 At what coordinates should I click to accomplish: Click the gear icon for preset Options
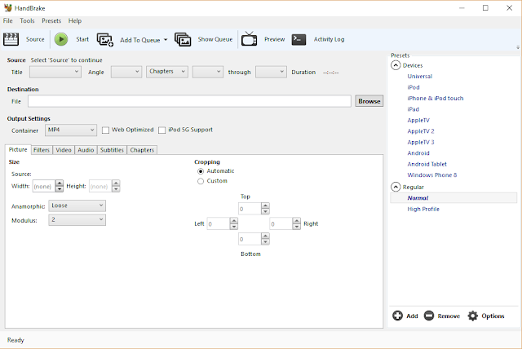tap(473, 316)
